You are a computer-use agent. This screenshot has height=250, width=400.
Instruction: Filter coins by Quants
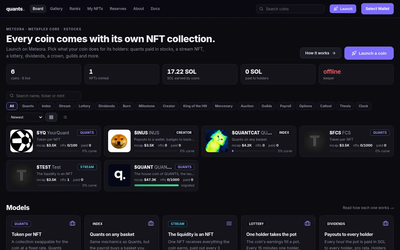point(28,106)
